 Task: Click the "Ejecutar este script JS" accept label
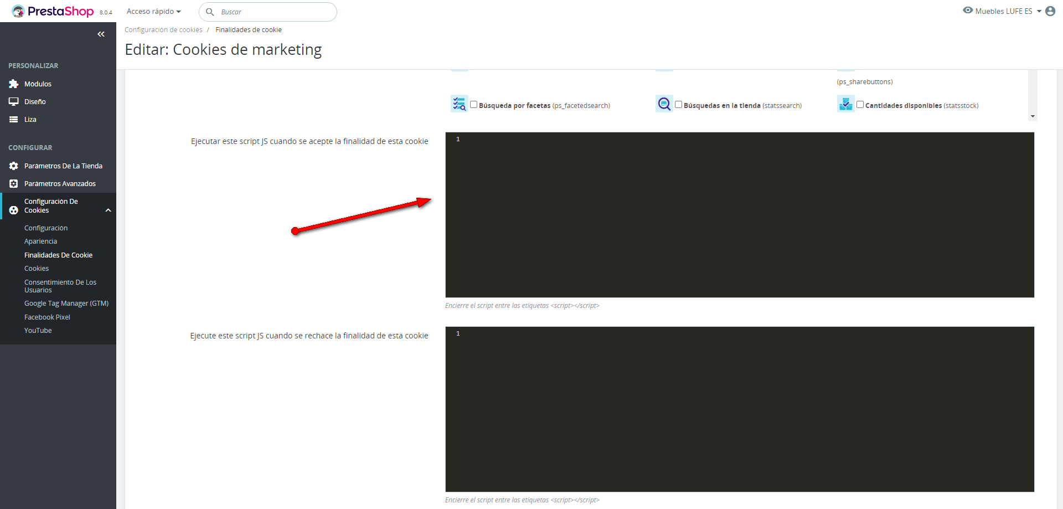[x=309, y=141]
